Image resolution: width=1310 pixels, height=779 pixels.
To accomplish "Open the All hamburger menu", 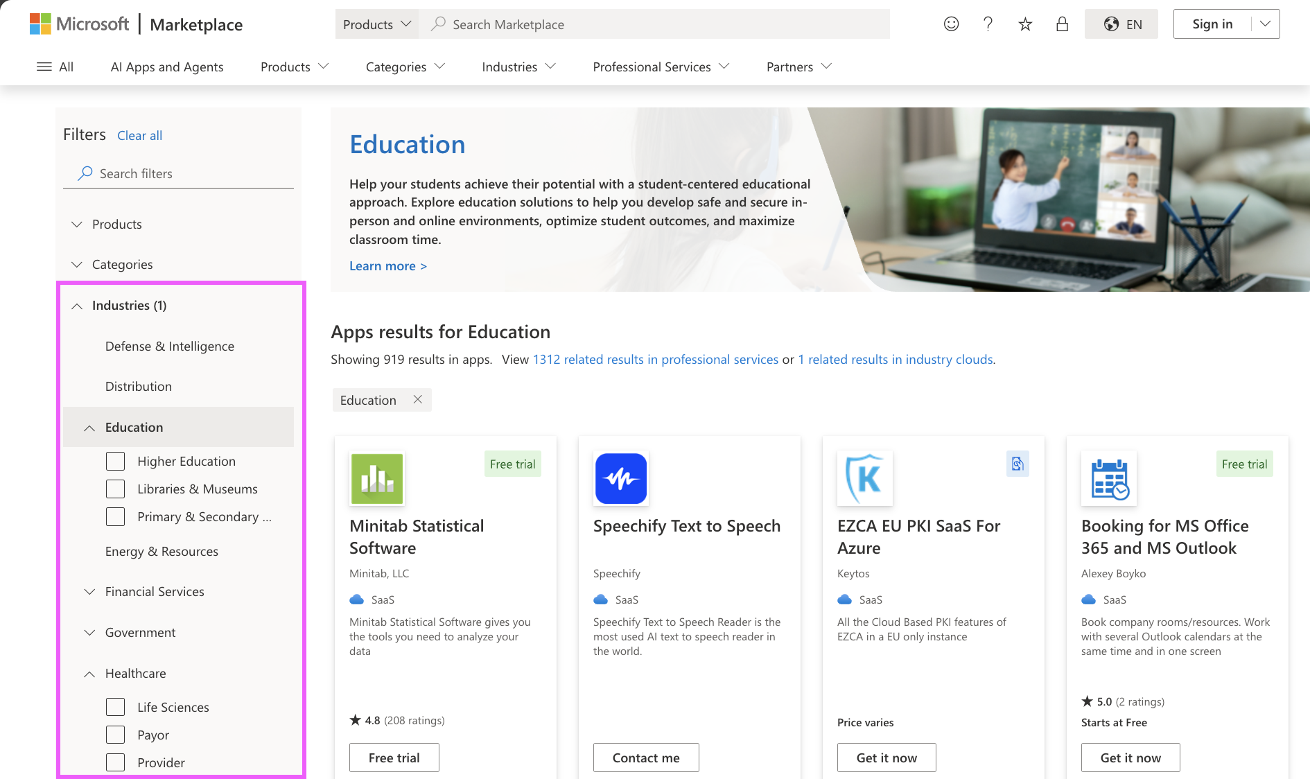I will [x=55, y=67].
